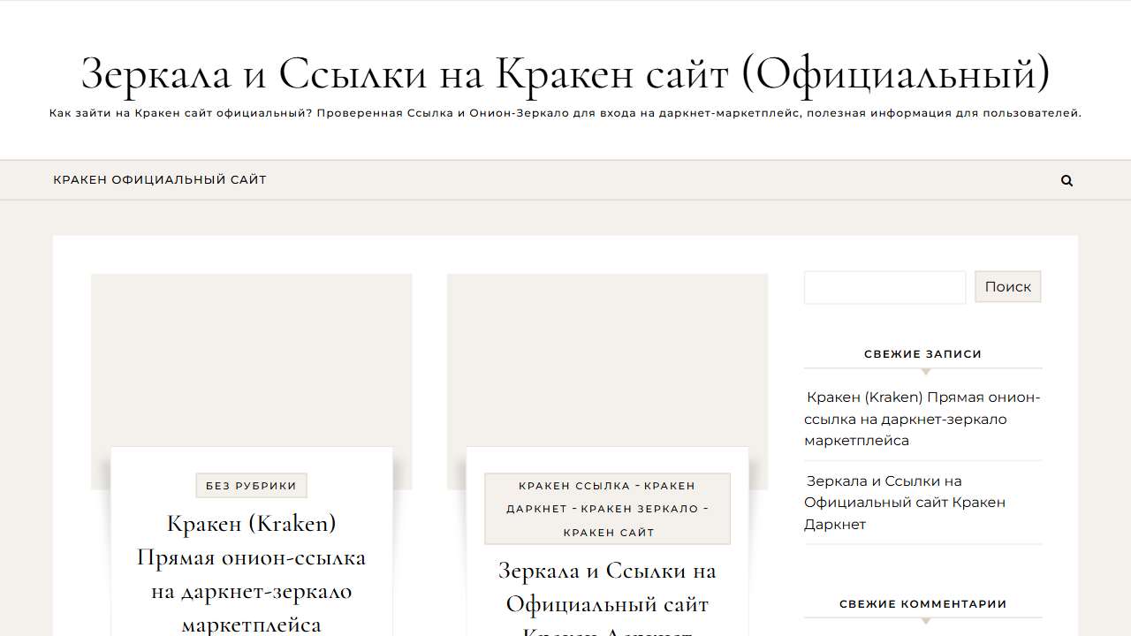Screen dimensions: 1131x636
Task: Open the 'Кракен официальный сайт' menu item
Action: tap(160, 180)
